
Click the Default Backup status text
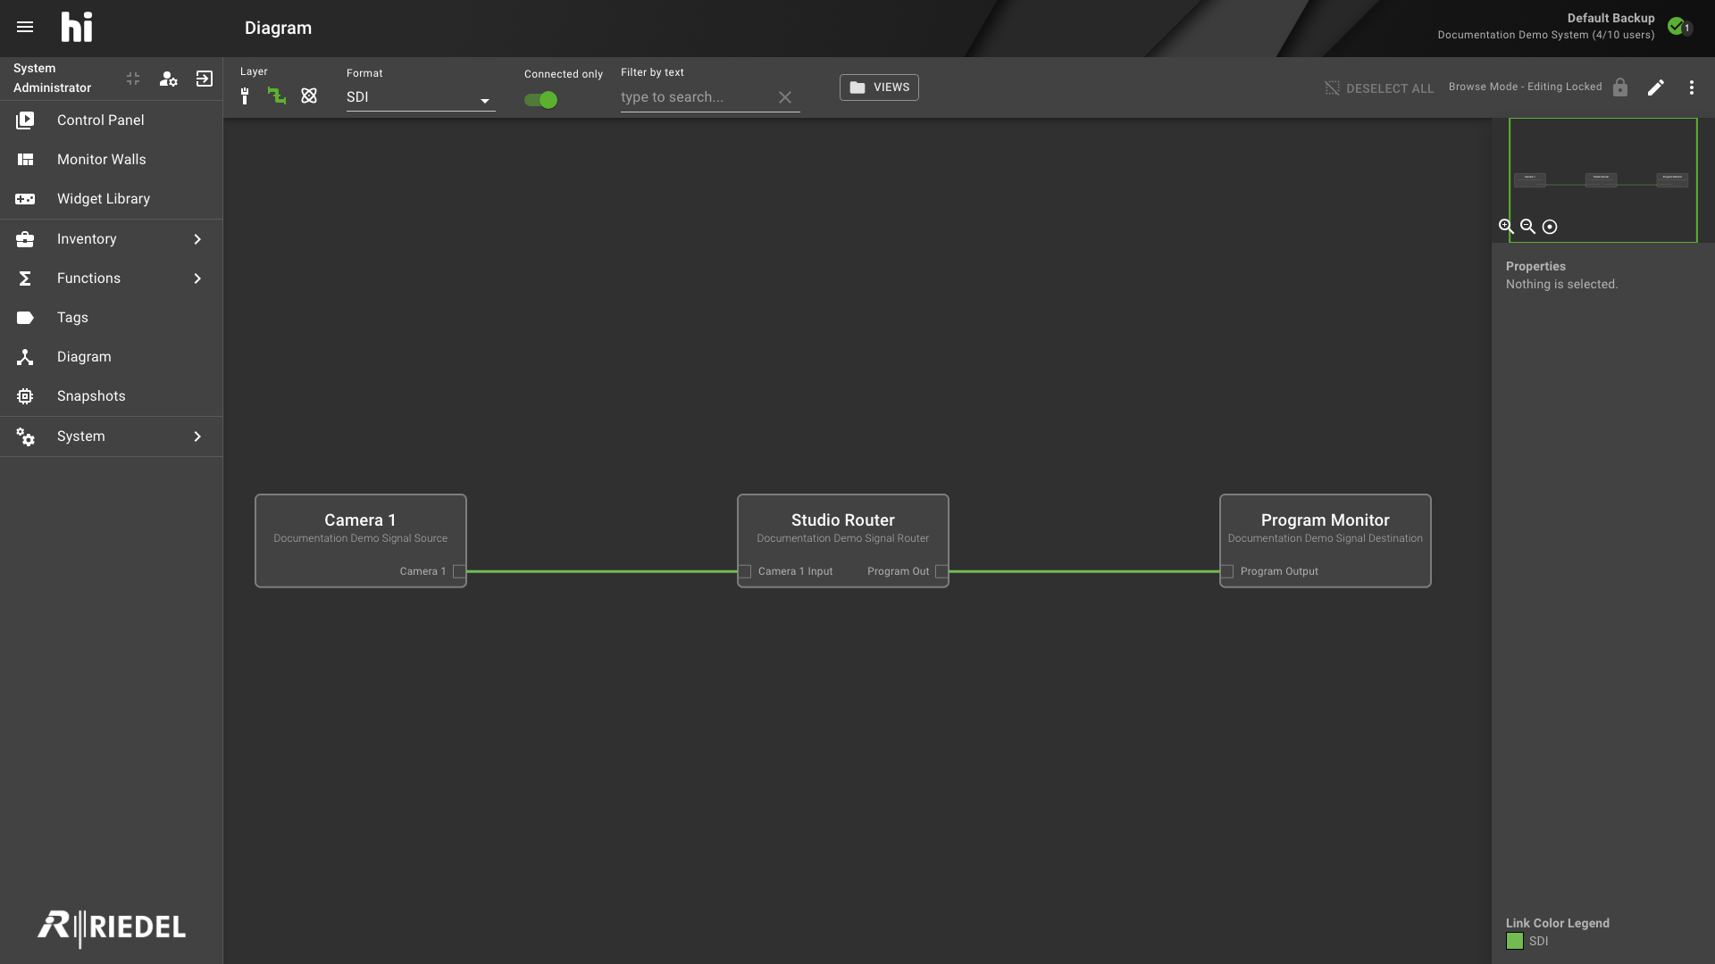[x=1610, y=18]
